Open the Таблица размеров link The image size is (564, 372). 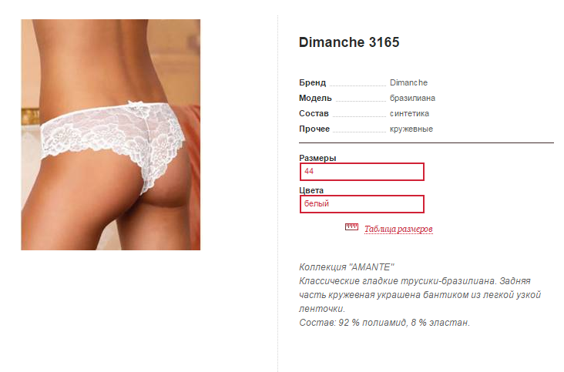398,229
